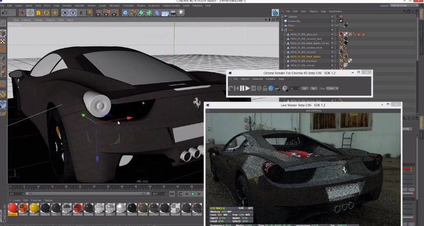Open the Color channel dropdown in Octane
This screenshot has width=424, height=226.
coord(331,88)
